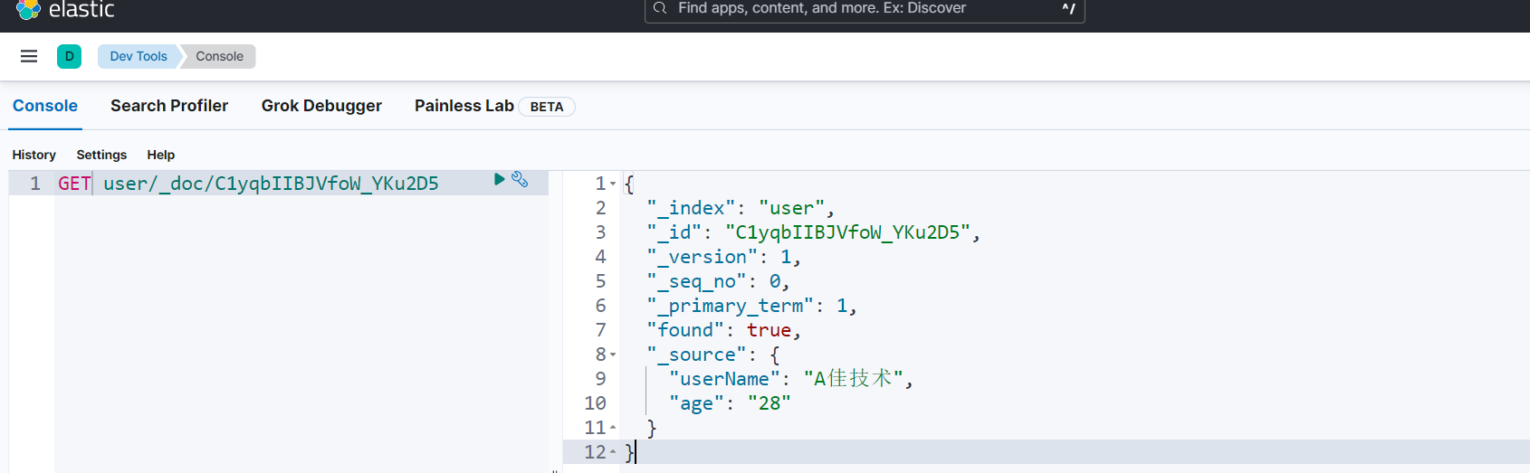Open the hamburger navigation menu
The image size is (1530, 473).
[29, 56]
